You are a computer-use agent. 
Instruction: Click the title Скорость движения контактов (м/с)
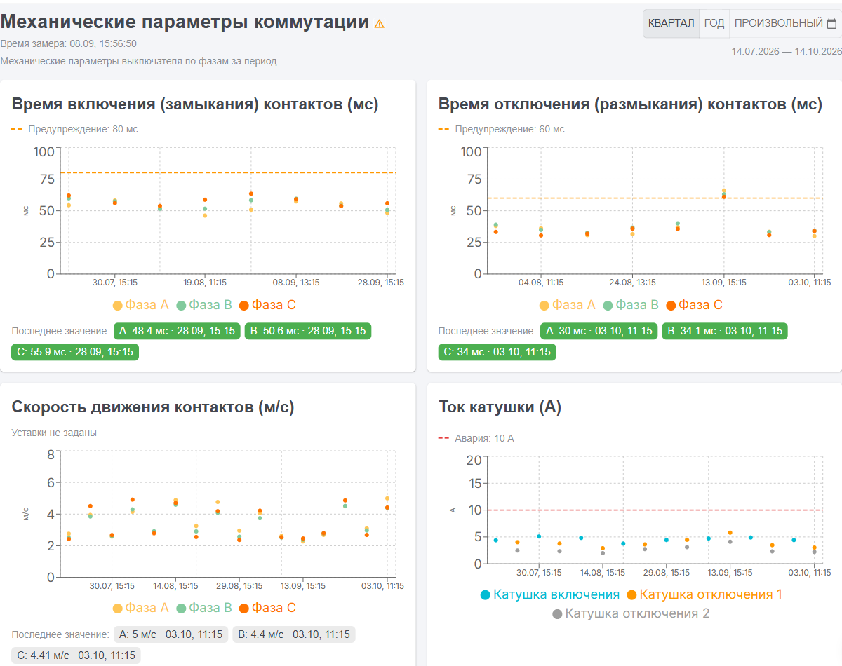point(153,407)
